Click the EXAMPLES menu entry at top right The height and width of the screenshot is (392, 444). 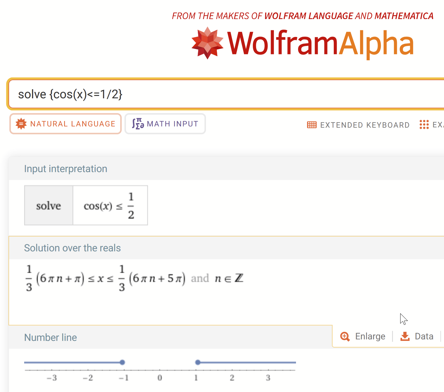coord(435,125)
